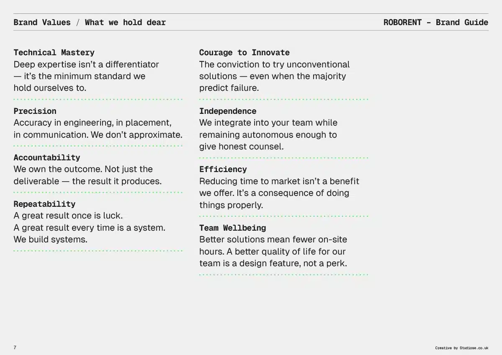Click the 'Deep expertise isn't a differentiator' paragraph
This screenshot has height=355, width=502.
(86, 76)
